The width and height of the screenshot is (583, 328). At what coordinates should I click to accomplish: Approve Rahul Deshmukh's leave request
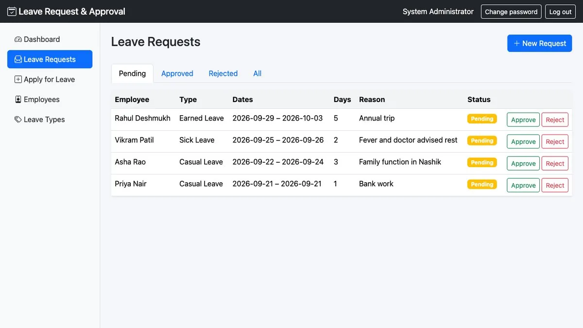pos(523,120)
